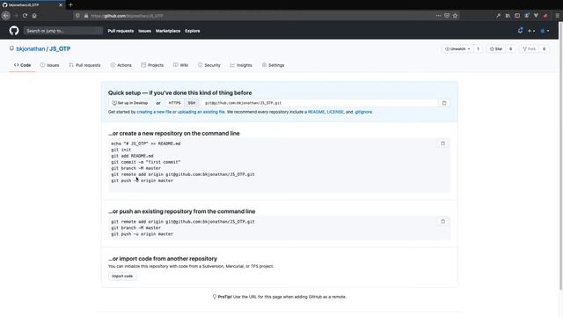563x317 pixels.
Task: Open the Unwatch dropdown
Action: [x=457, y=49]
